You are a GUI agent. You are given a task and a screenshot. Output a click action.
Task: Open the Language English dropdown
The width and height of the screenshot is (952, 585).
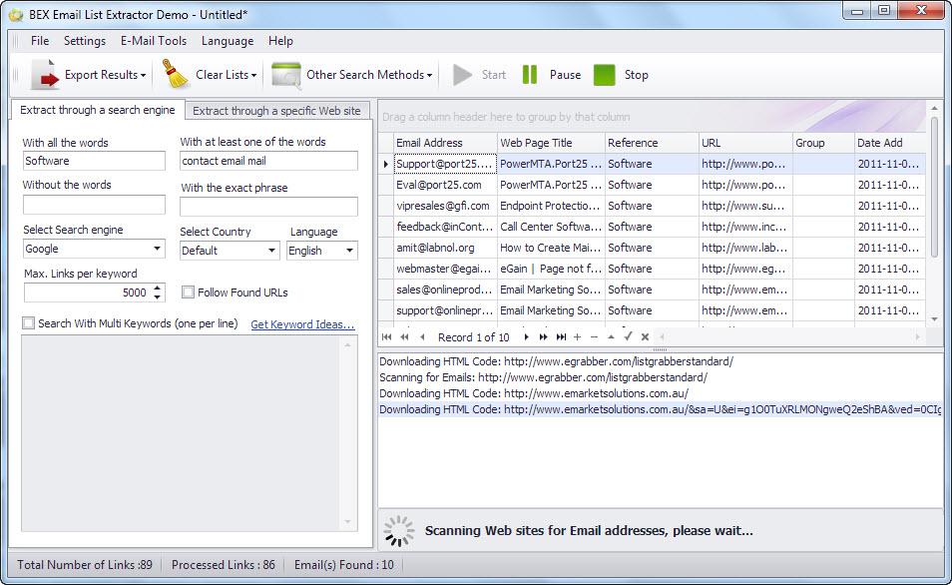click(x=349, y=251)
